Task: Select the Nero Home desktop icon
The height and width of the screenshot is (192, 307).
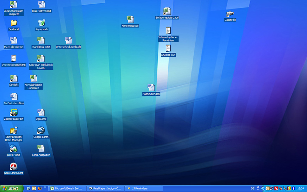Action: pos(13,149)
